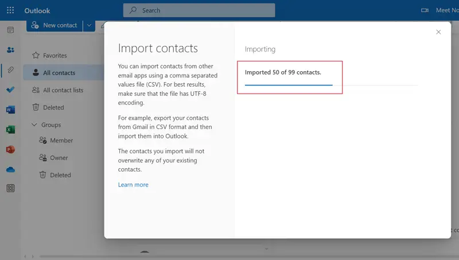Click the Favorites star icon
This screenshot has height=260, width=459.
point(36,55)
